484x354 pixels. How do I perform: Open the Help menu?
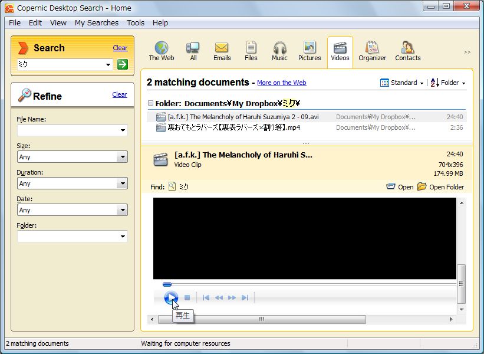click(160, 23)
